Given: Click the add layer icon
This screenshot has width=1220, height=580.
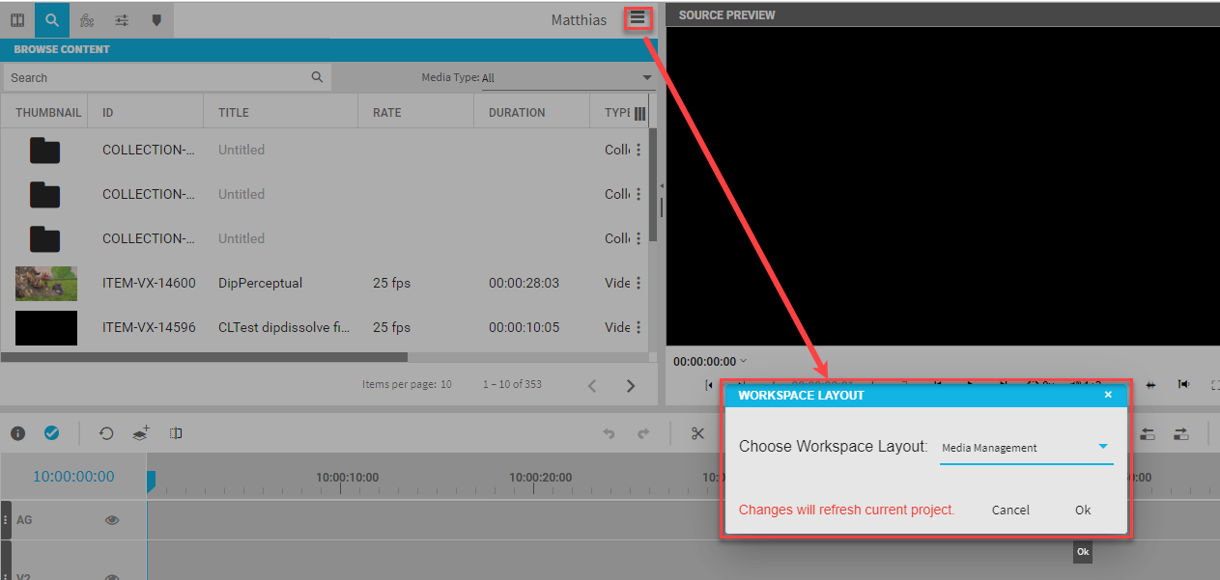Looking at the screenshot, I should (x=141, y=433).
